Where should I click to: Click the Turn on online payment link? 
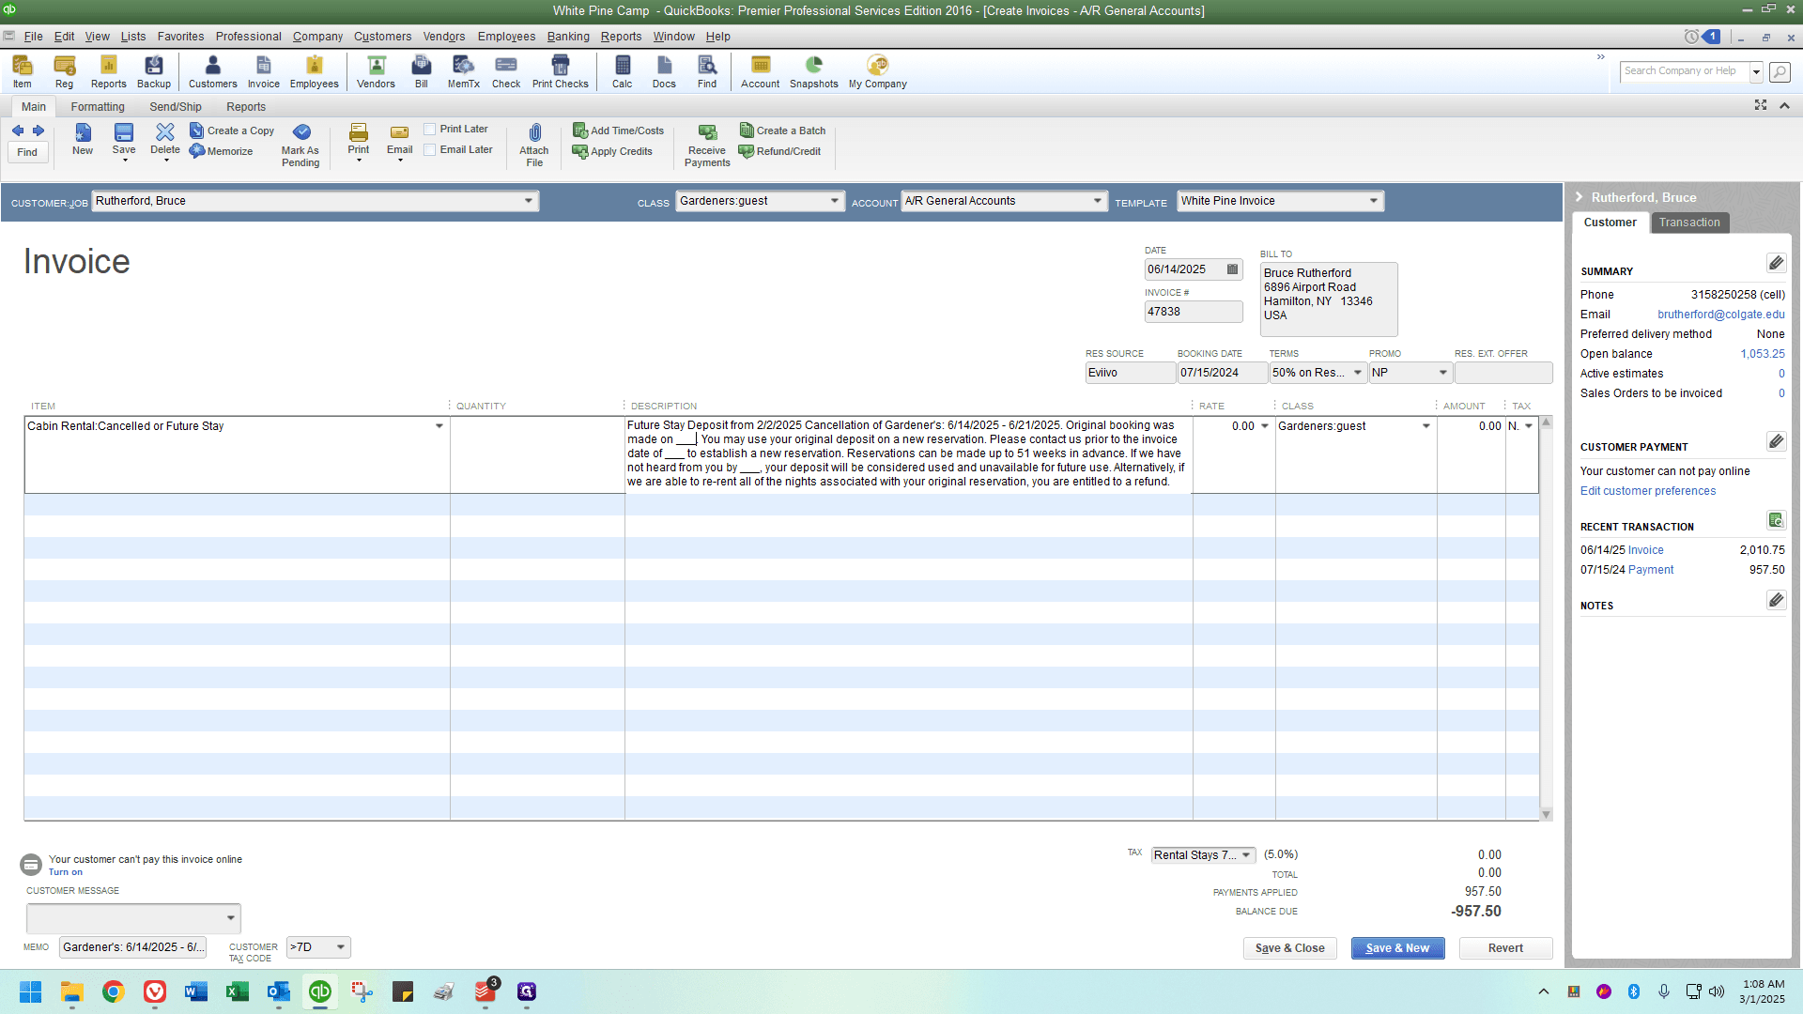pos(66,872)
